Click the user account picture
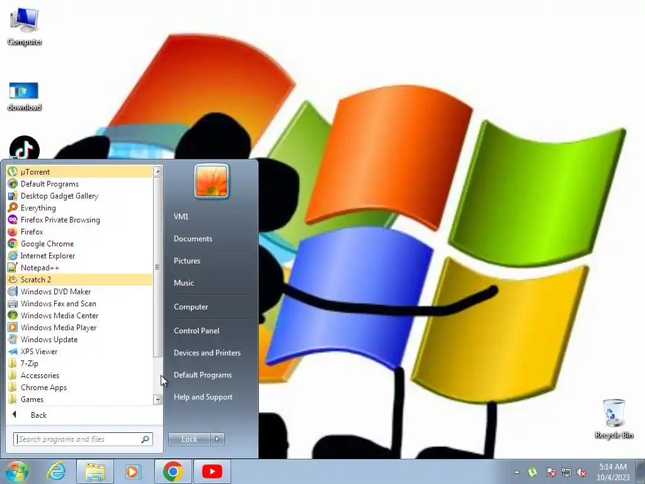 (212, 181)
